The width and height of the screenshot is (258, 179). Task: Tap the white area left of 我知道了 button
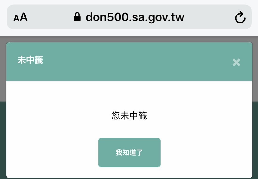(52, 152)
